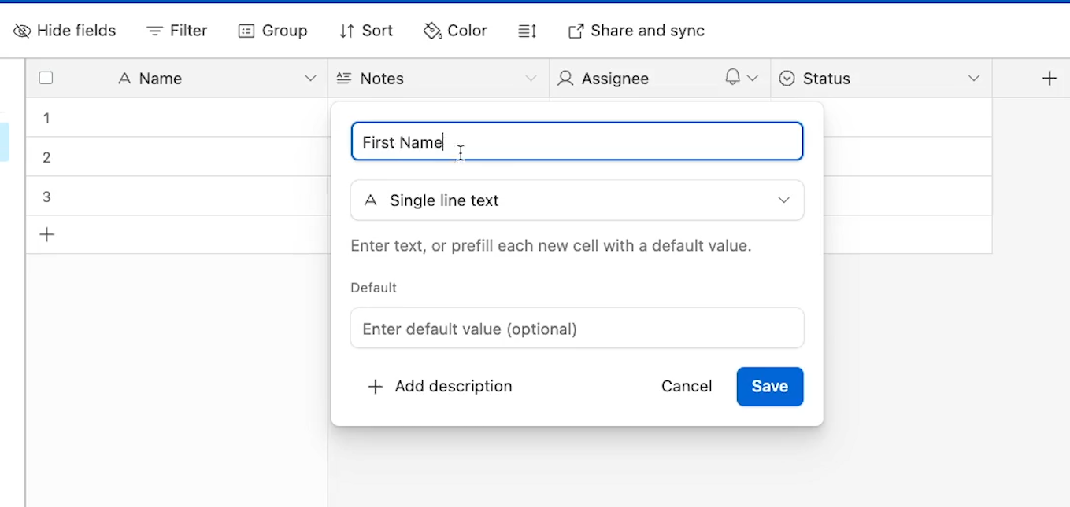Screen dimensions: 1070x507
Task: Open the Single line text field type dropdown
Action: point(577,200)
